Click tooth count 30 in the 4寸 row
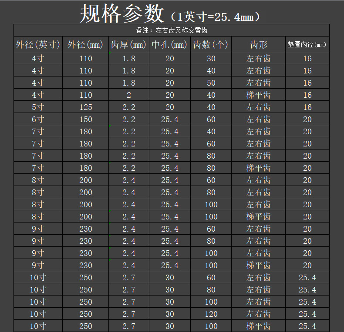Viewport: 344px width, 332px height. pos(211,59)
